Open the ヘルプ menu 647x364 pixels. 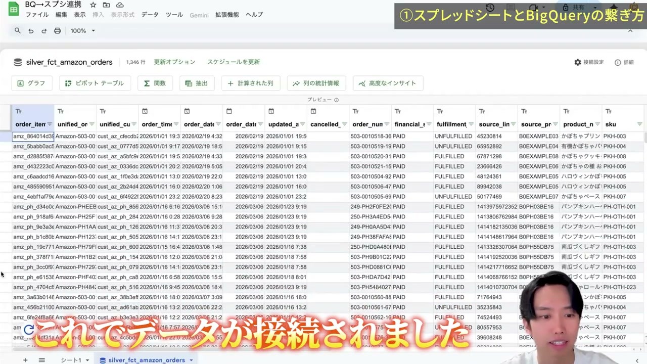tap(254, 15)
